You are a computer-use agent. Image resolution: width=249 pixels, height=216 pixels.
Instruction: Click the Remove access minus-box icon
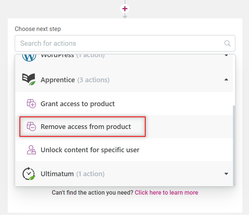click(31, 126)
